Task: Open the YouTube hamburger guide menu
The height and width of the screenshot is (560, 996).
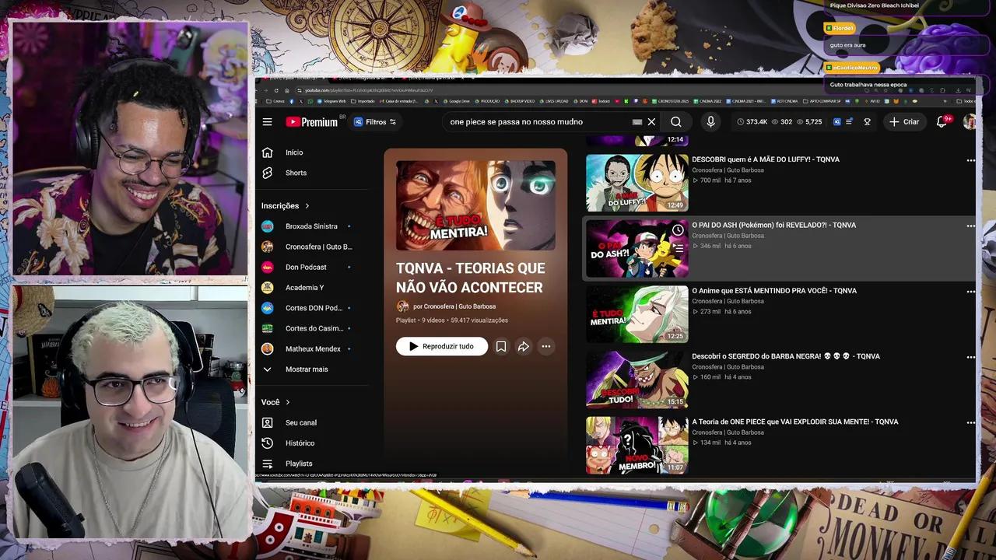Action: [267, 122]
